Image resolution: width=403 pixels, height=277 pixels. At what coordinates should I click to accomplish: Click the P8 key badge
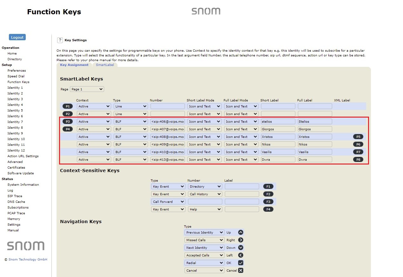tap(358, 159)
